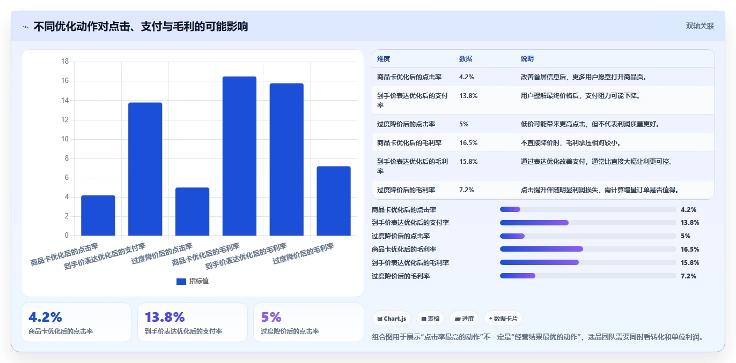Click the 16.5% progress bar
This screenshot has height=363, width=736.
click(588, 249)
